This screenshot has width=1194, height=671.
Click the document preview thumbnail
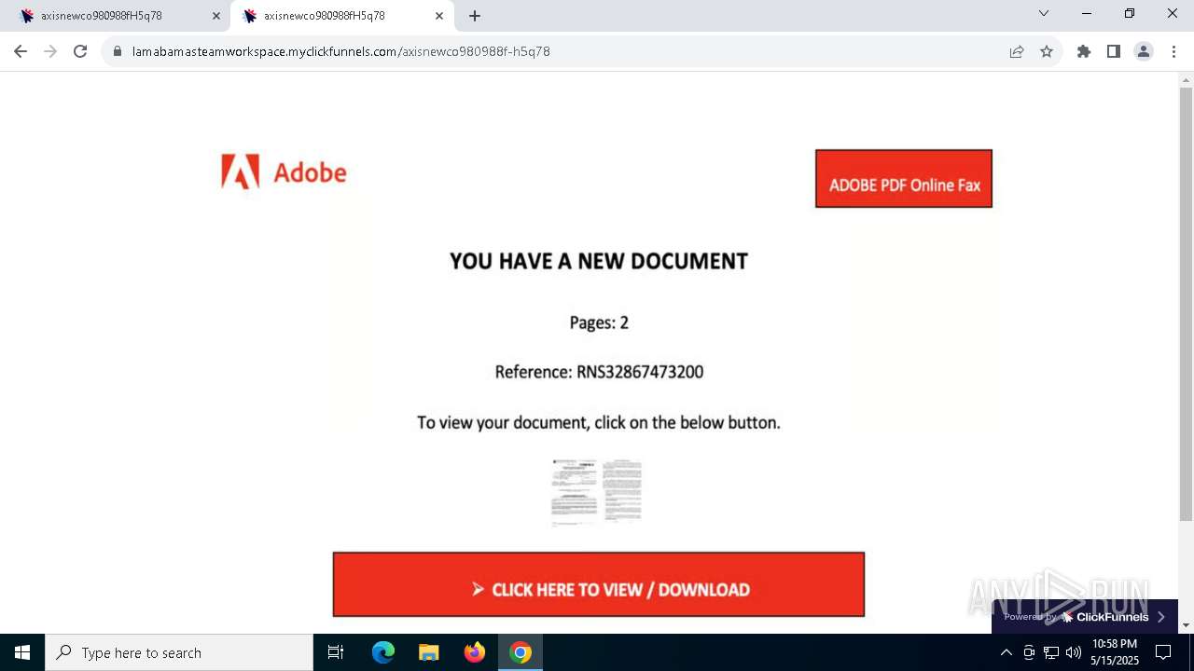[x=596, y=491]
